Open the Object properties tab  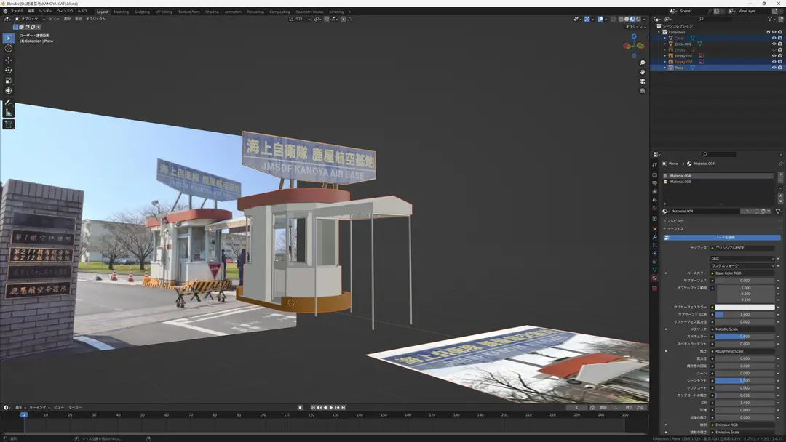point(655,229)
